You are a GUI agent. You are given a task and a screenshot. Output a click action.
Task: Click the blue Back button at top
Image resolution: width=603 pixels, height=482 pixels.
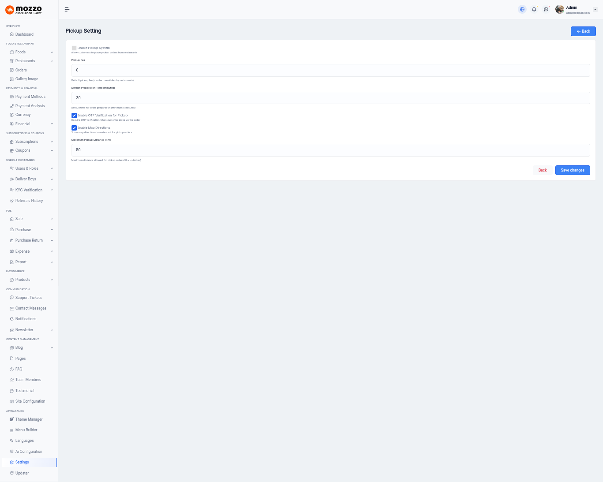pyautogui.click(x=583, y=31)
